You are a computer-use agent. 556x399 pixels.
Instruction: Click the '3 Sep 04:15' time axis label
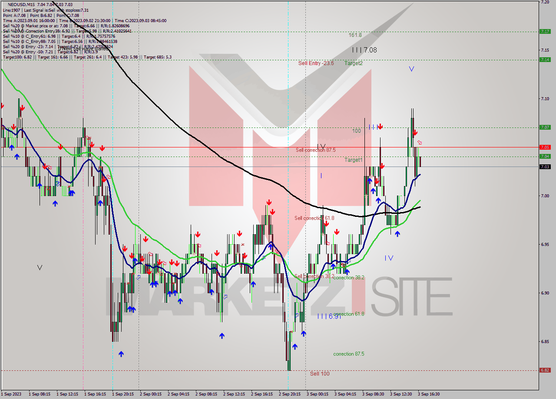[345, 394]
